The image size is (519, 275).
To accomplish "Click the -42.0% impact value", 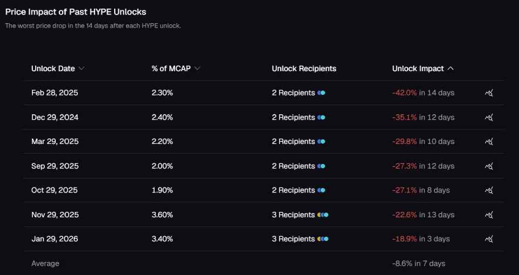I will [x=404, y=93].
